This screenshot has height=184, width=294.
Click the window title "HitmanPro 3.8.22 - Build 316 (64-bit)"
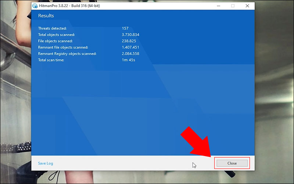tap(69, 6)
